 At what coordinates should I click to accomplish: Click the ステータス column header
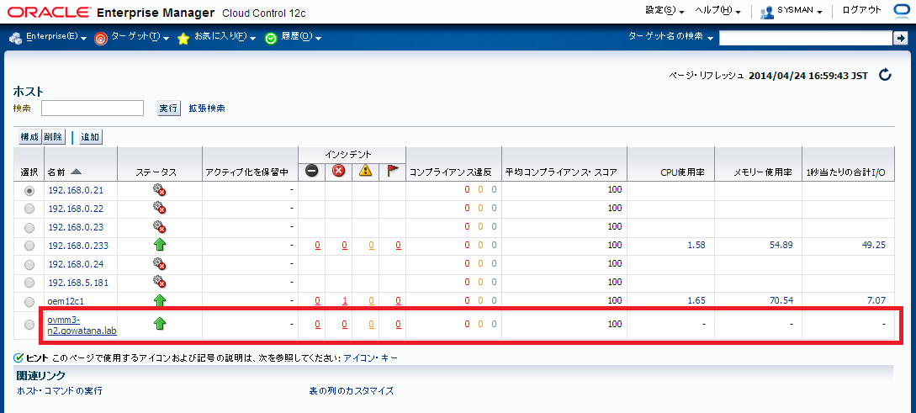pyautogui.click(x=156, y=173)
